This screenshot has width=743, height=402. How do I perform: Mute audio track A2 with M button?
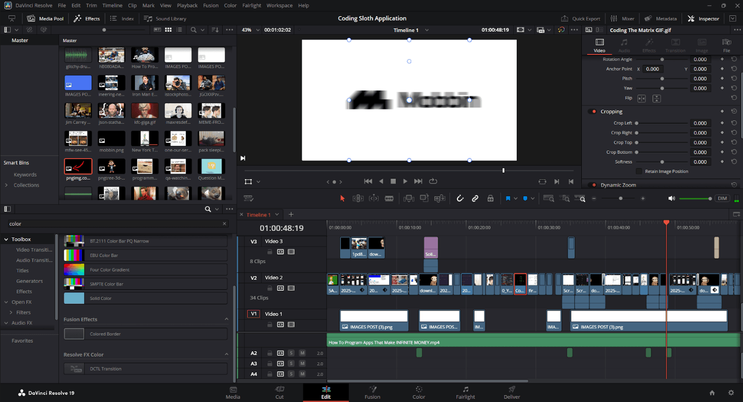[x=302, y=353]
